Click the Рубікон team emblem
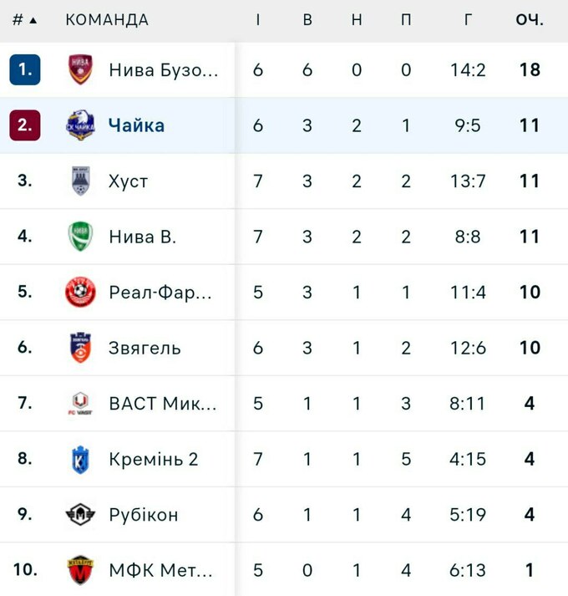 point(80,514)
